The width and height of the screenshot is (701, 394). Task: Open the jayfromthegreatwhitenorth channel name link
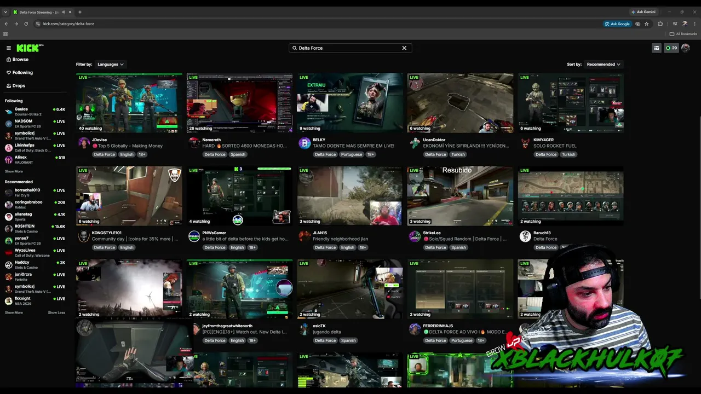point(227,326)
